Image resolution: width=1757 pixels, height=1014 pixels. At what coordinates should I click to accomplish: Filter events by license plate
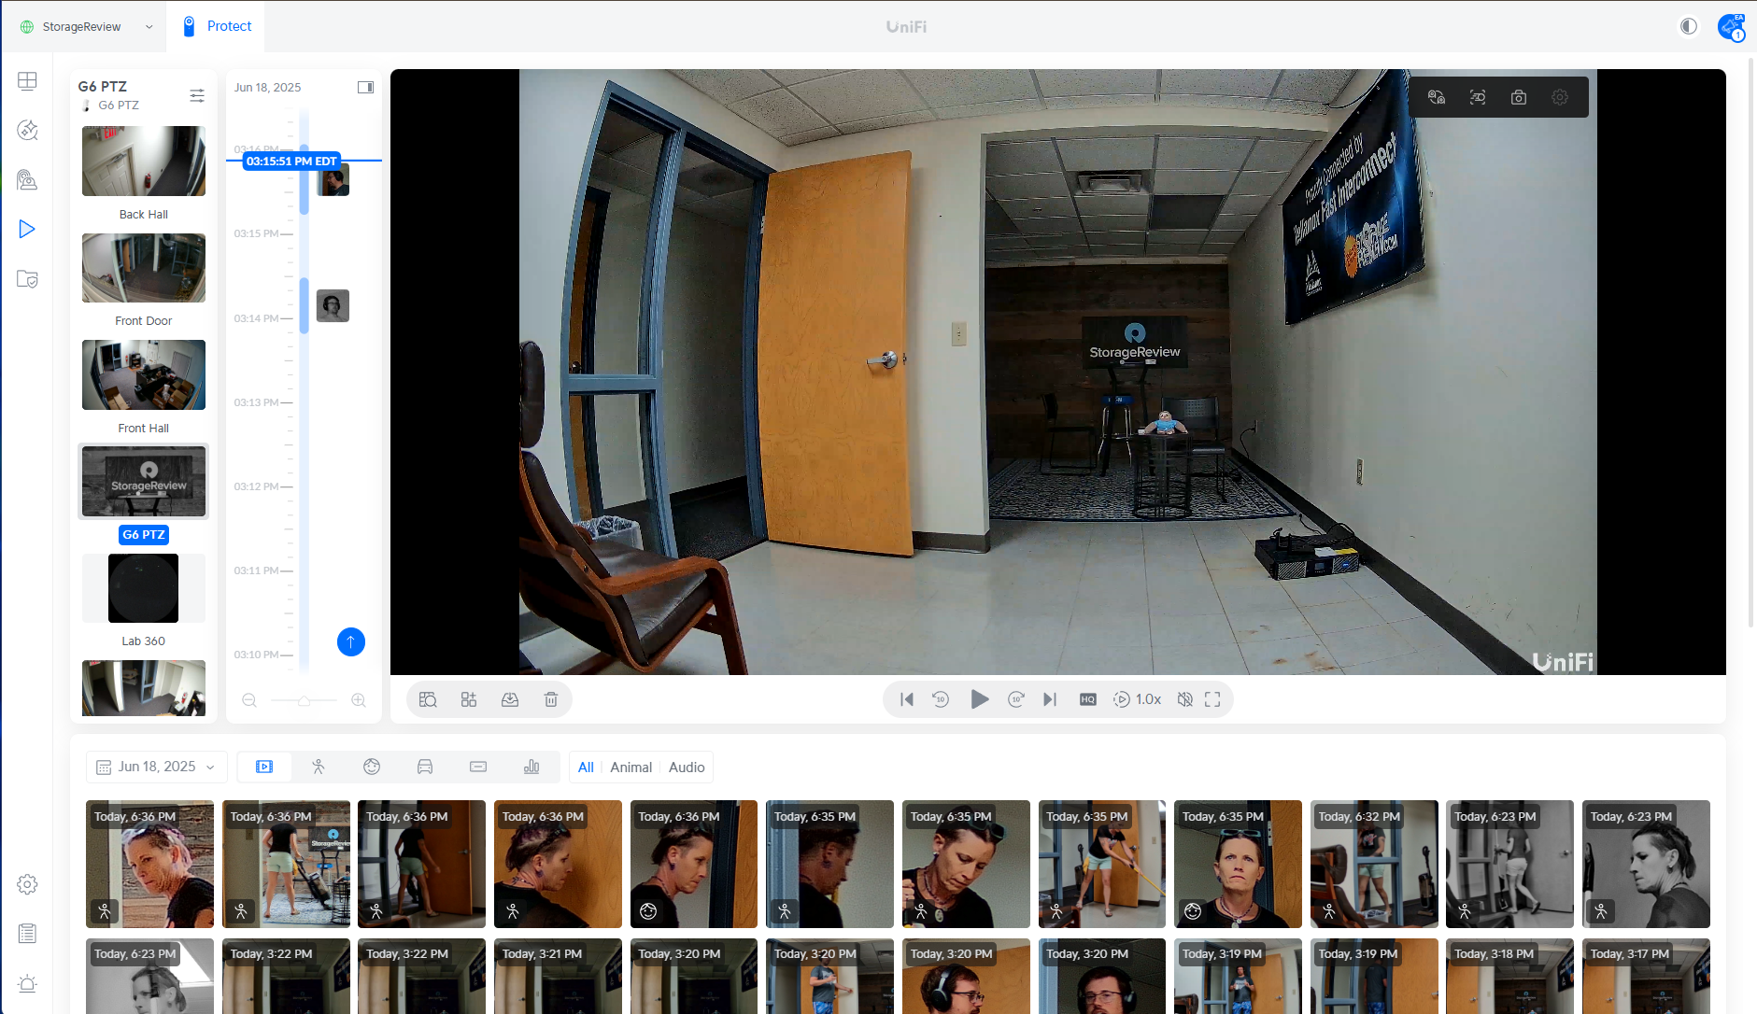tap(478, 767)
